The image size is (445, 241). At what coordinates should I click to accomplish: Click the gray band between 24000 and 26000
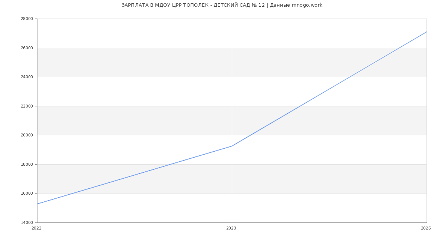148,62
